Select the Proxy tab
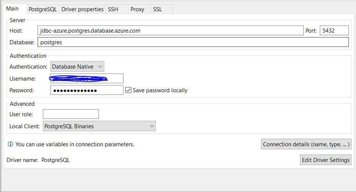This screenshot has height=192, width=356. click(x=137, y=9)
